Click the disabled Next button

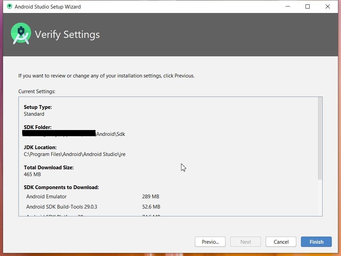pyautogui.click(x=246, y=242)
